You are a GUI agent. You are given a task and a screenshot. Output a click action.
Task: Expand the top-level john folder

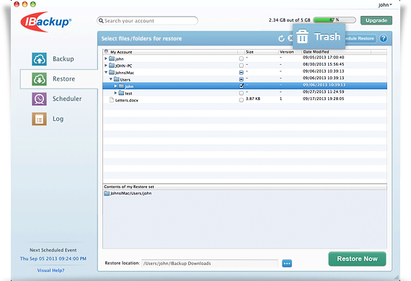106,58
